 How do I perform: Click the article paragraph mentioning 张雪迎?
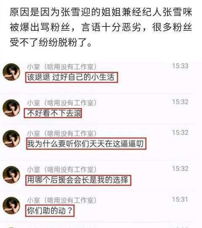coord(101,27)
